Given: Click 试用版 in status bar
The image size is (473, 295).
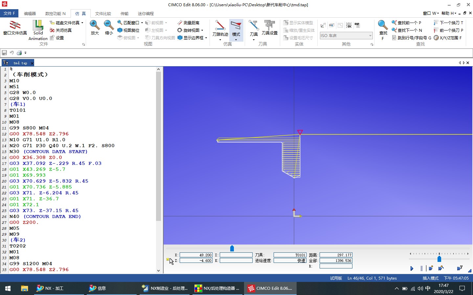Looking at the screenshot, I should click(336, 278).
